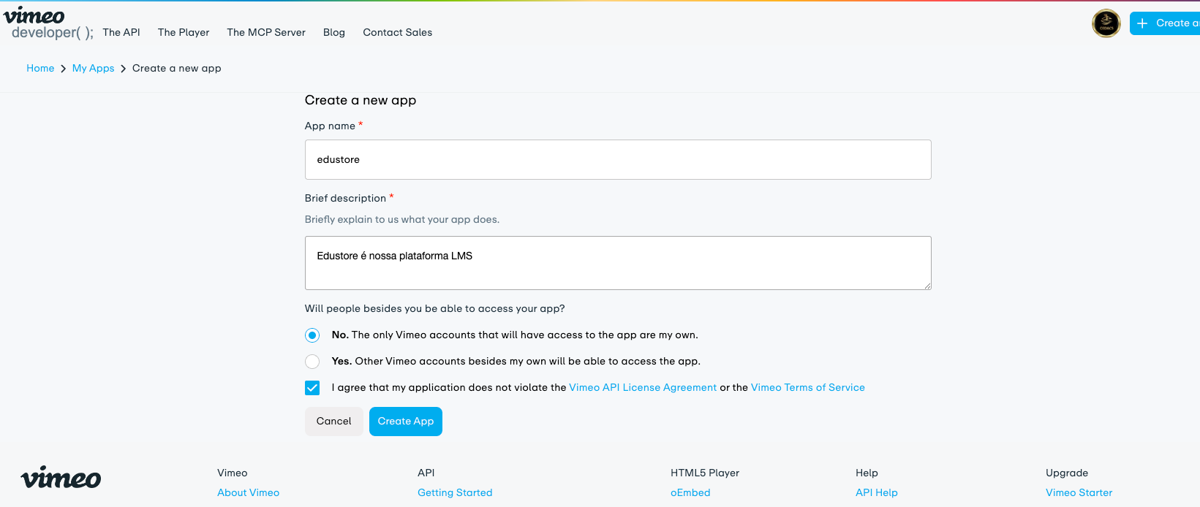Click Contact Sales in top navigation
Screen dimensions: 1200x507
397,32
